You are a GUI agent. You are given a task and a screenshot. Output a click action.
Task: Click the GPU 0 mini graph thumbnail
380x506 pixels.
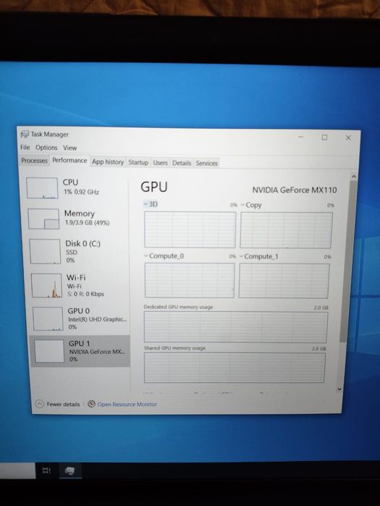point(48,319)
